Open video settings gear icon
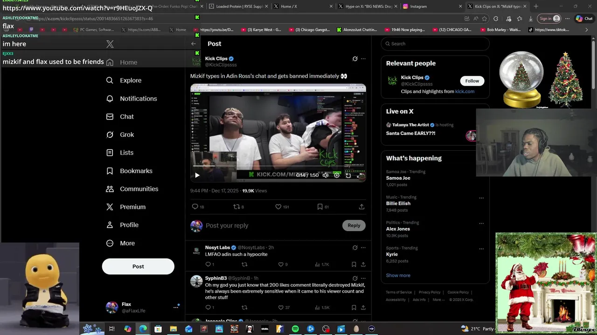 click(x=337, y=175)
